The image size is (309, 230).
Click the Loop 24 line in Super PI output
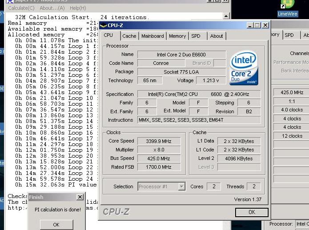pyautogui.click(x=56, y=179)
